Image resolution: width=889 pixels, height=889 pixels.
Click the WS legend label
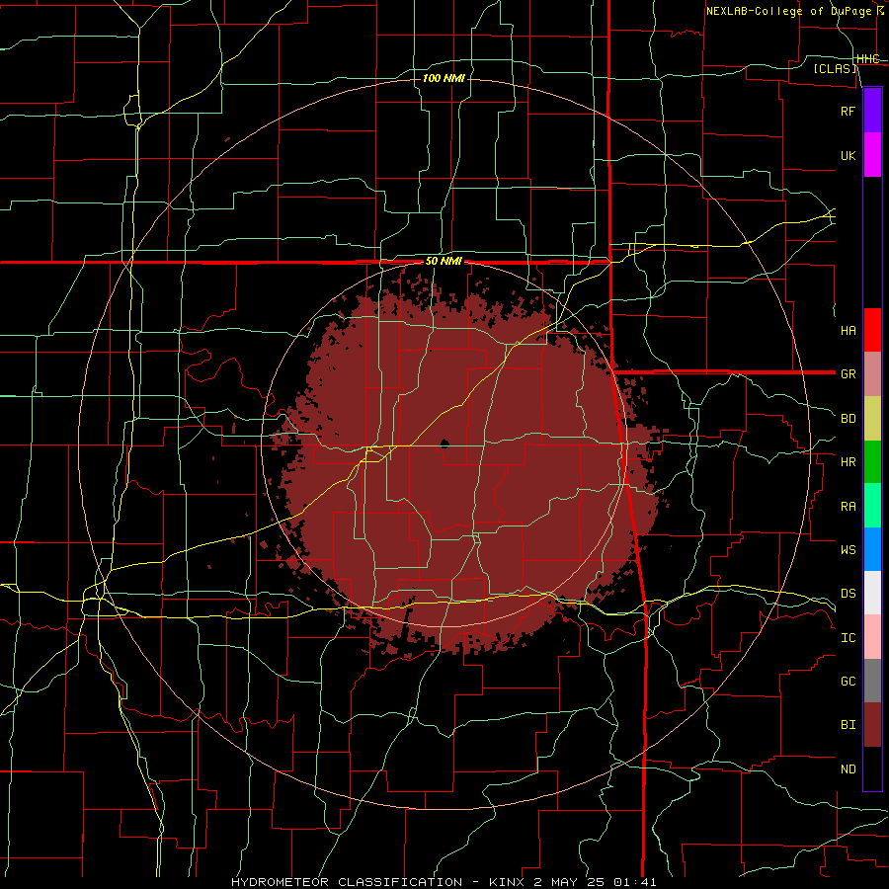[848, 549]
